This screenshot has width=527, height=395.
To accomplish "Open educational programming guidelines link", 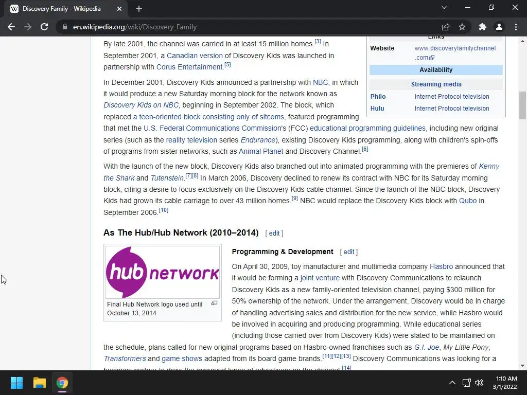I will tap(367, 128).
